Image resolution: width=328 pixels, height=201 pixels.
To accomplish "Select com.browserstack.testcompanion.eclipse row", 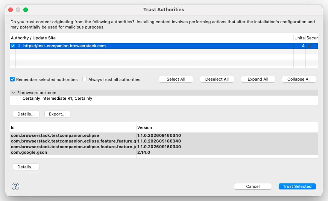I will (x=164, y=135).
